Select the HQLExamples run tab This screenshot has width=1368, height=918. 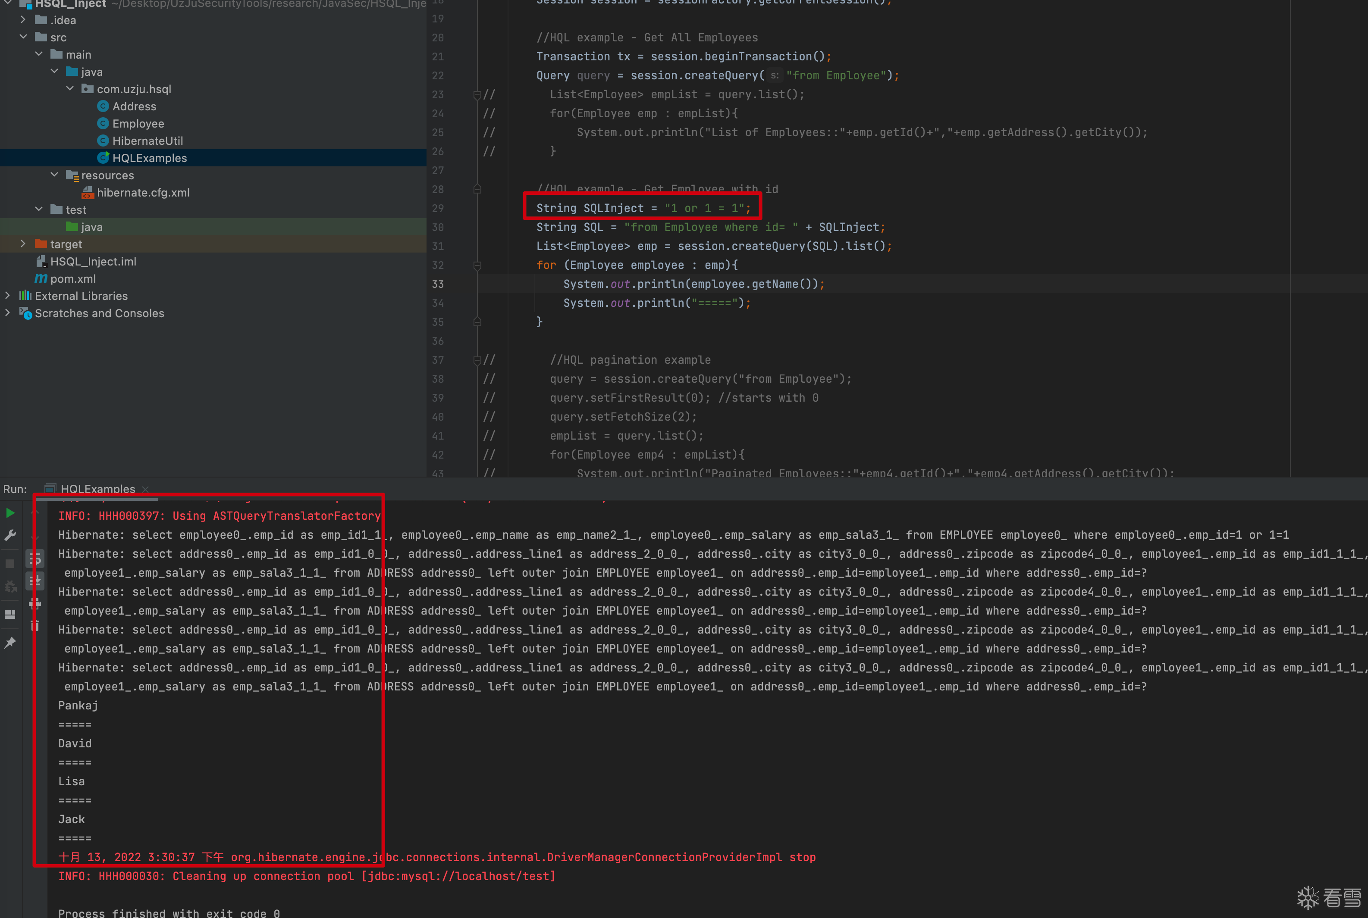click(97, 489)
